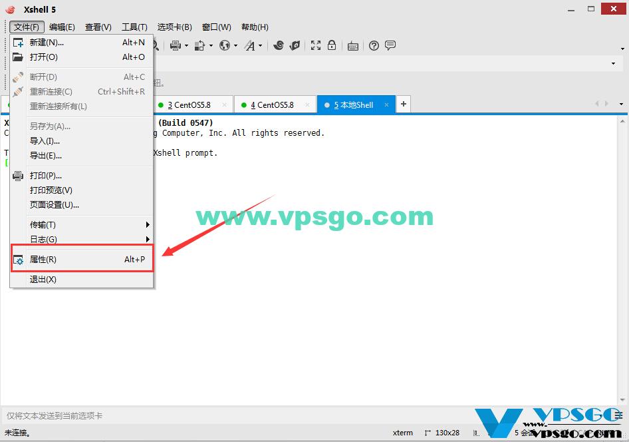Choose 打印(P)... menu entry

click(82, 176)
